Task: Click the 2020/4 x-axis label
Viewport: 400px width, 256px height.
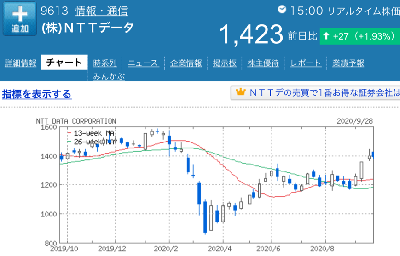Action: (x=220, y=249)
